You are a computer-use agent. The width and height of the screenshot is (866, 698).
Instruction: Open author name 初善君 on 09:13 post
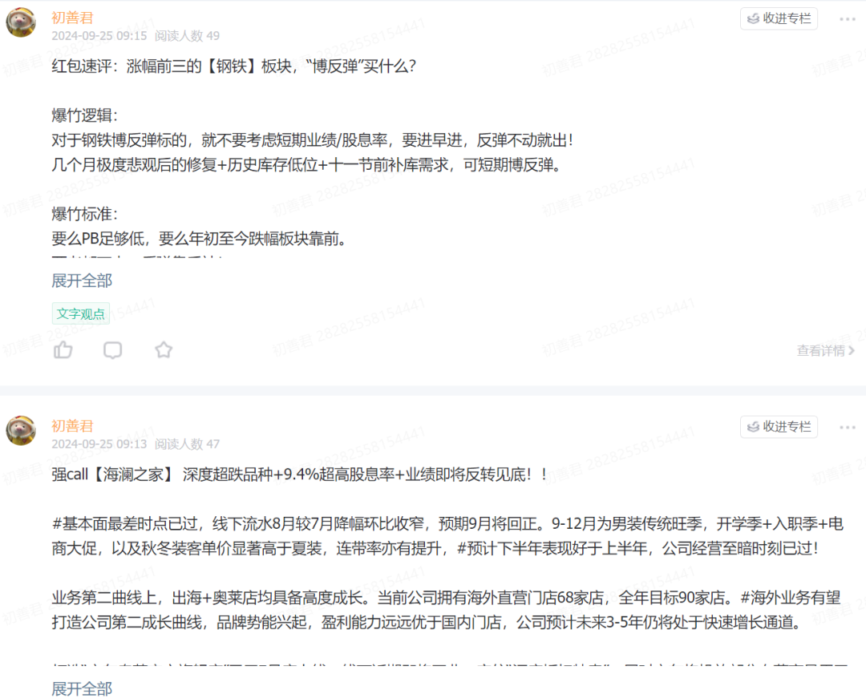(72, 426)
